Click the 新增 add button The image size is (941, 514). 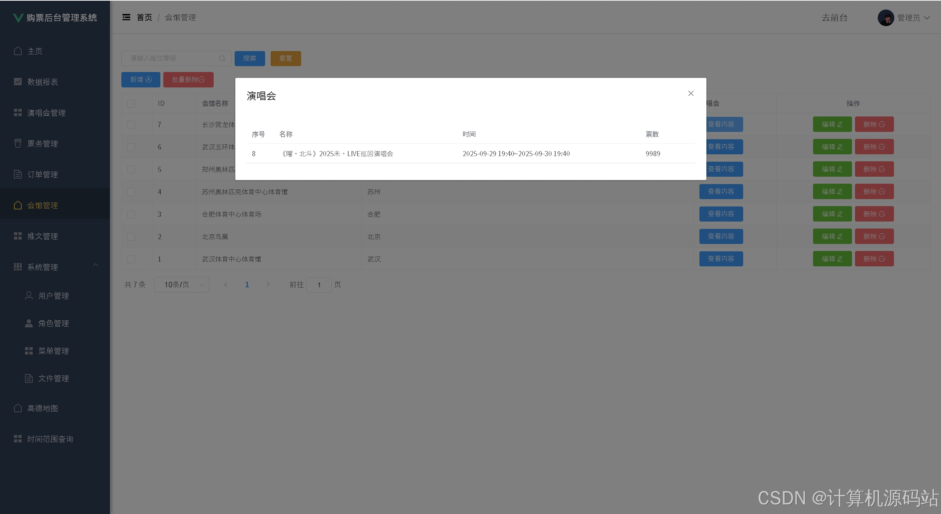coord(141,80)
